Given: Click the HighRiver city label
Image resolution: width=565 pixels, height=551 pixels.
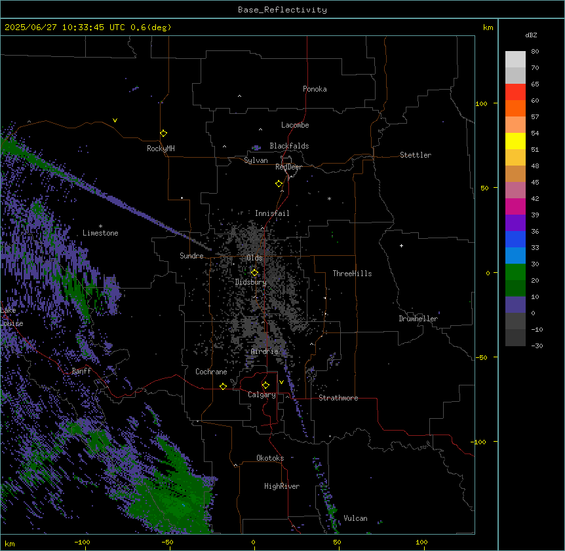Looking at the screenshot, I should (282, 486).
